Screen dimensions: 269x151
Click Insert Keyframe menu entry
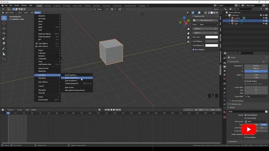[x=77, y=75]
